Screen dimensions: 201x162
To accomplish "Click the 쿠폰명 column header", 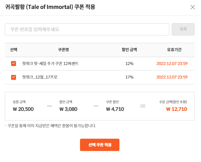I will 63,50.
